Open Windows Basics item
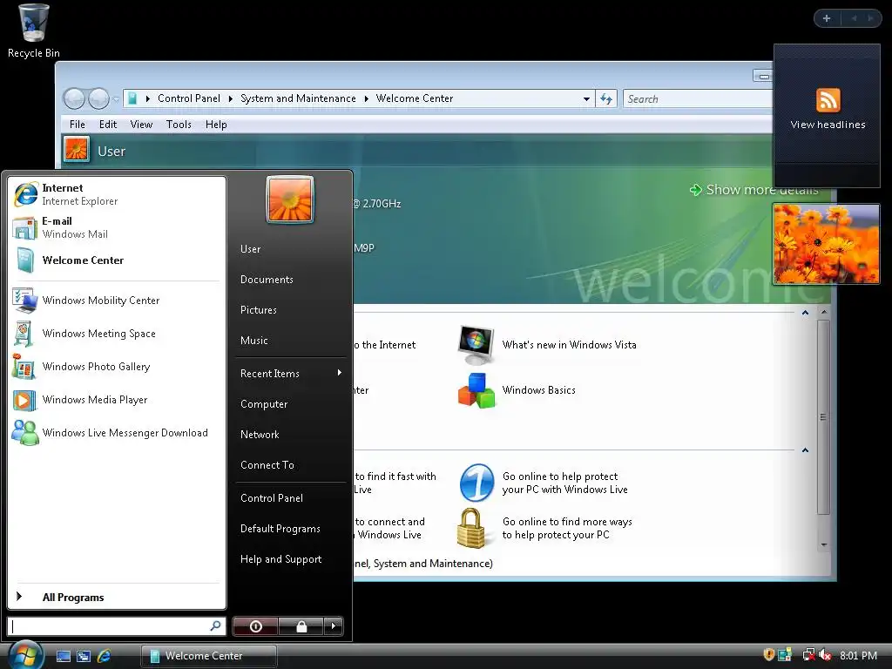Viewport: 892px width, 669px height. (x=517, y=390)
